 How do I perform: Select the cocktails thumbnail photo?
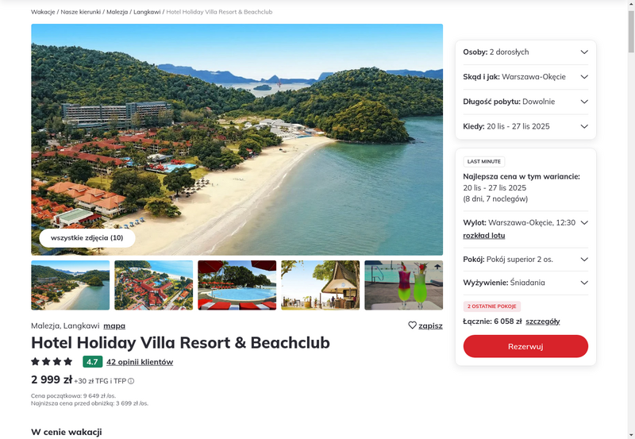pos(403,285)
